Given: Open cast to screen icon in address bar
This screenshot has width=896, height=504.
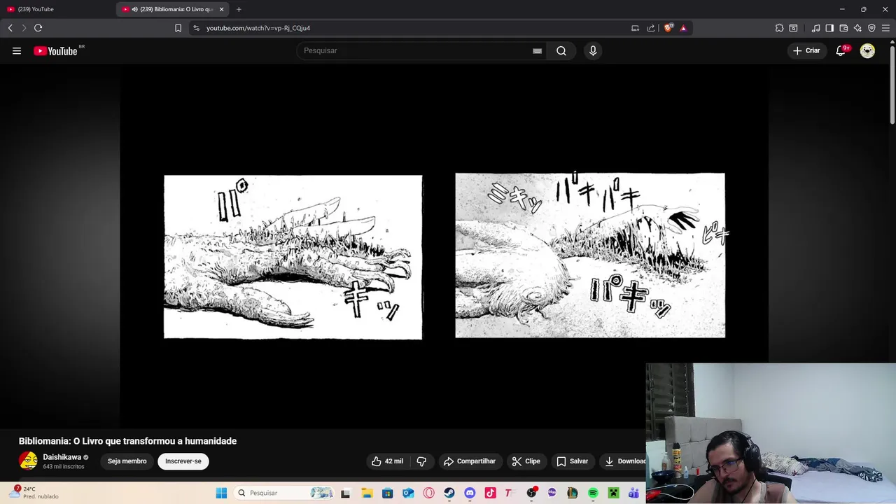Looking at the screenshot, I should (x=635, y=28).
